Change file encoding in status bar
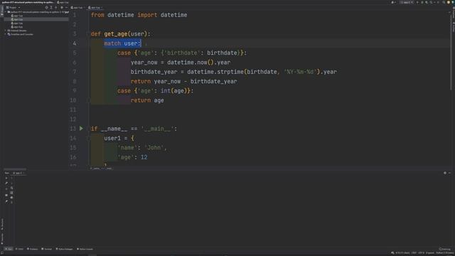The width and height of the screenshot is (455, 256). [422, 253]
